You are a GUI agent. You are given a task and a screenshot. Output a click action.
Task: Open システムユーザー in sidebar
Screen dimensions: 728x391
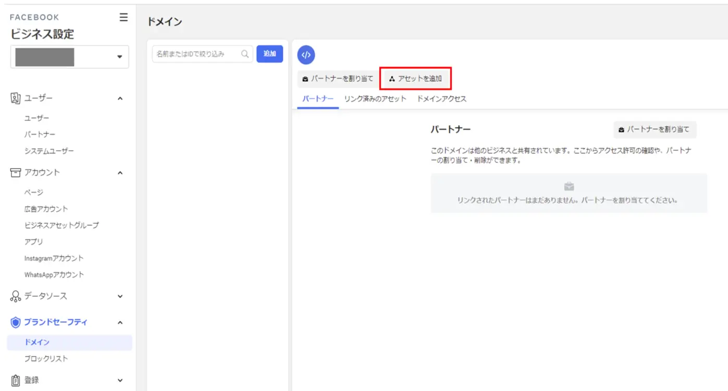[49, 151]
